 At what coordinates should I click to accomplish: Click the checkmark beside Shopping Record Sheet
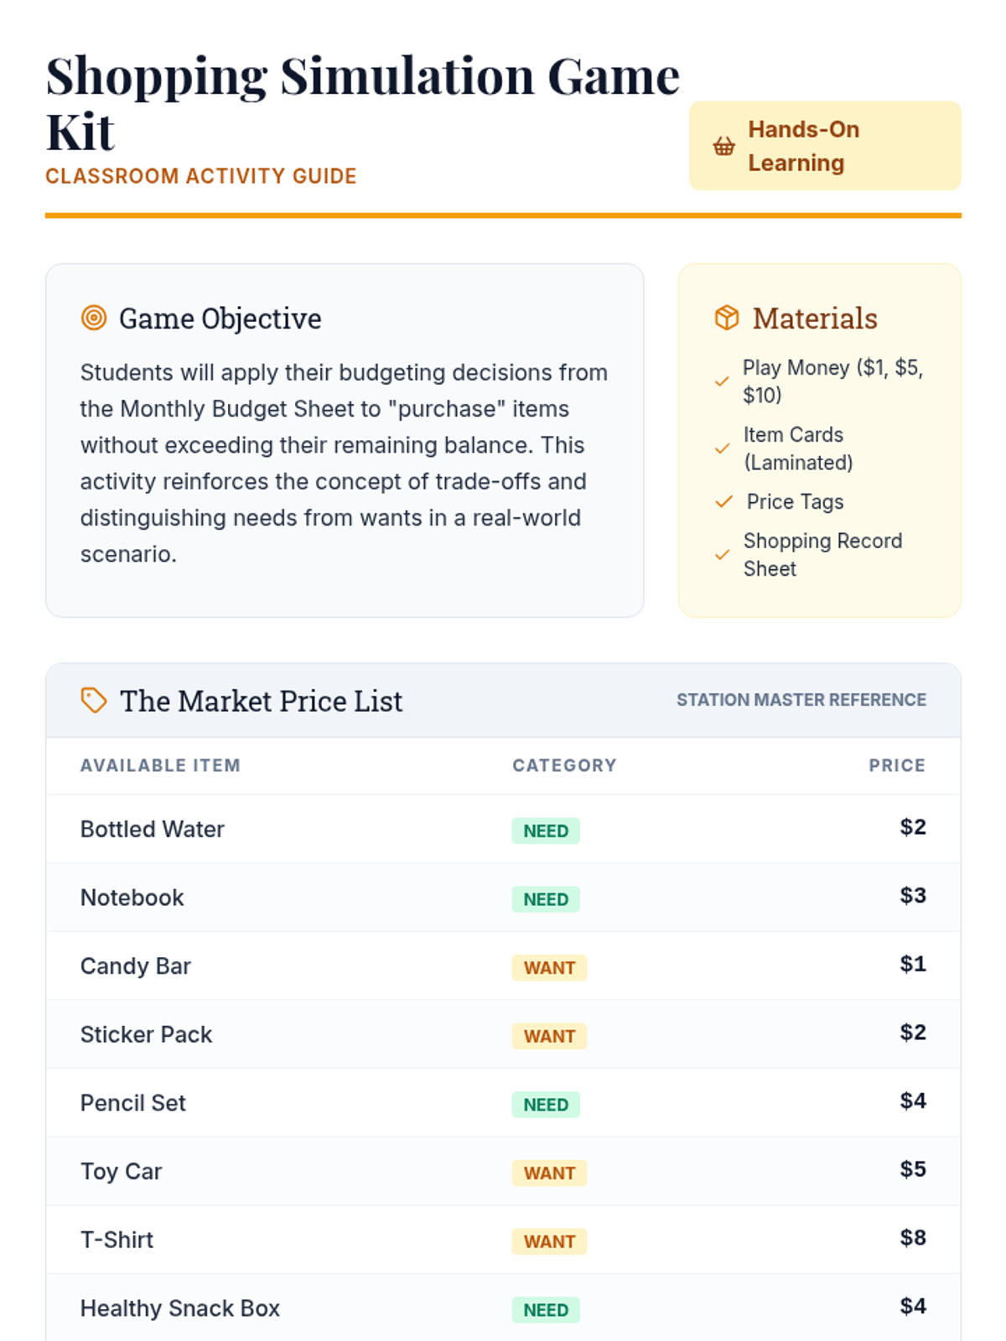tap(722, 555)
